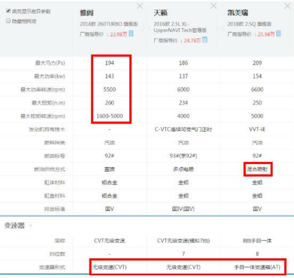
Task: Click the 高亮显示差异参数 label text
Action: (x=32, y=11)
